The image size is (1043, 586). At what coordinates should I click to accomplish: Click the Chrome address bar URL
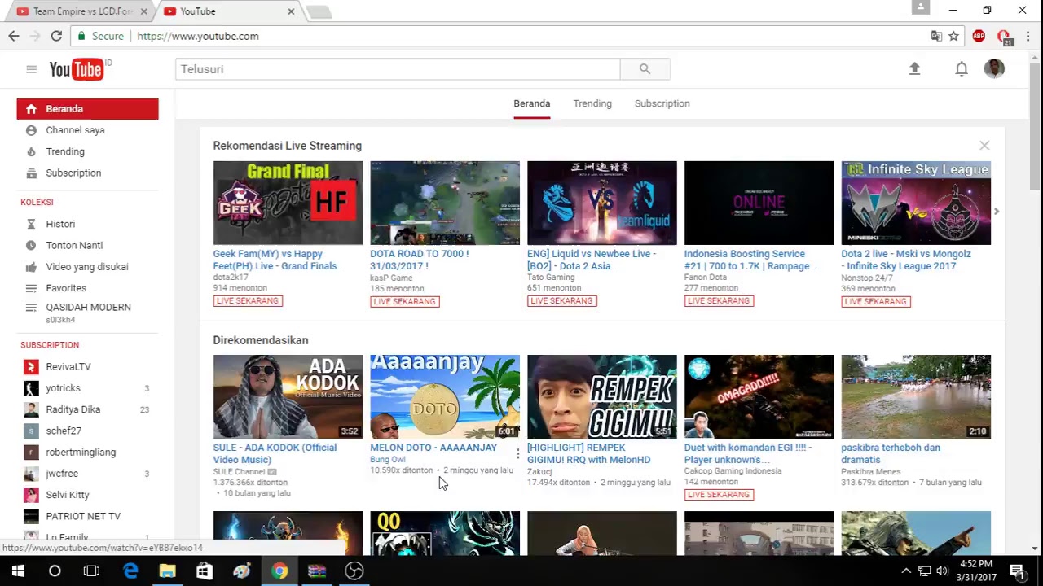point(198,36)
